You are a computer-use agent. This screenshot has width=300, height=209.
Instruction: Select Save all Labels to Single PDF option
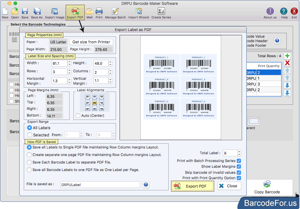pyautogui.click(x=29, y=147)
